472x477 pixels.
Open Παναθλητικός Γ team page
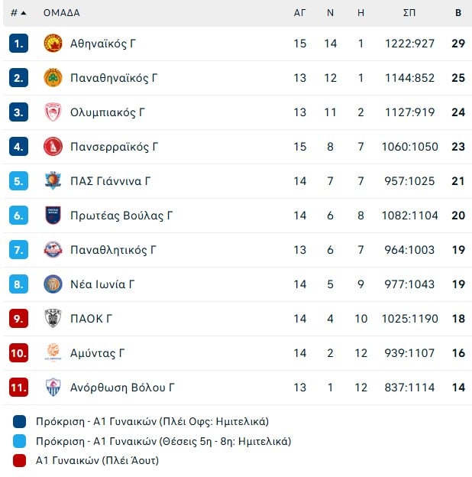click(x=113, y=250)
